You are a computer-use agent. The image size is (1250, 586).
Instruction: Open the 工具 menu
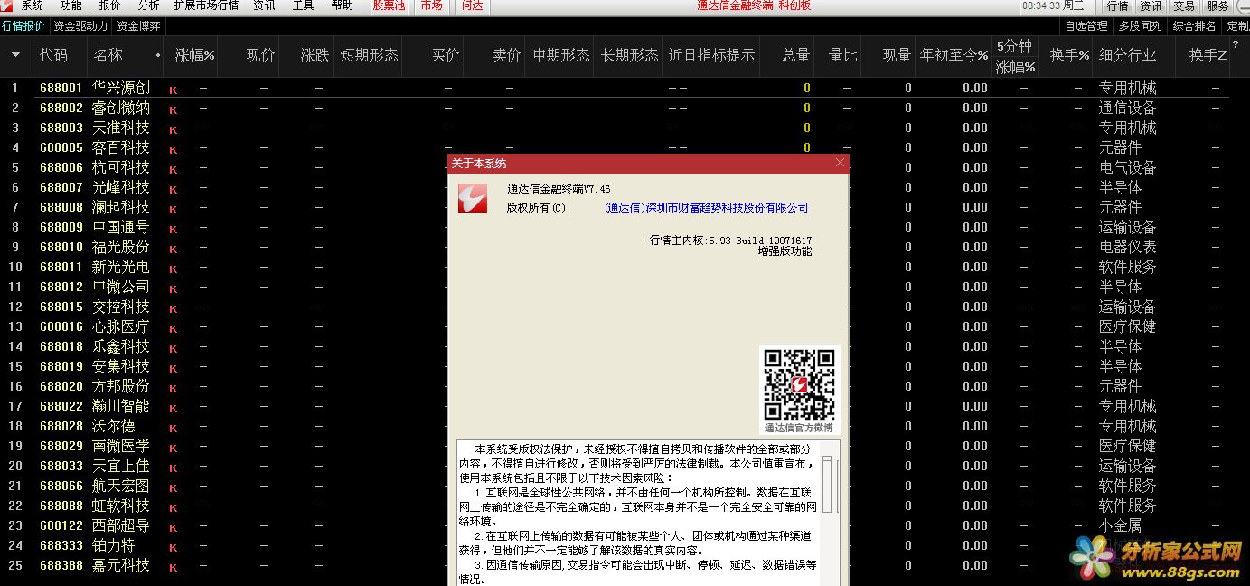point(304,5)
